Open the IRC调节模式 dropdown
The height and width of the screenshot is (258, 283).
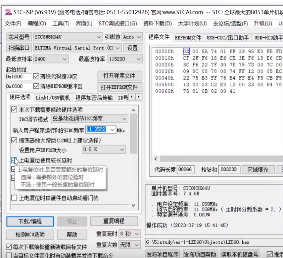tap(89, 119)
